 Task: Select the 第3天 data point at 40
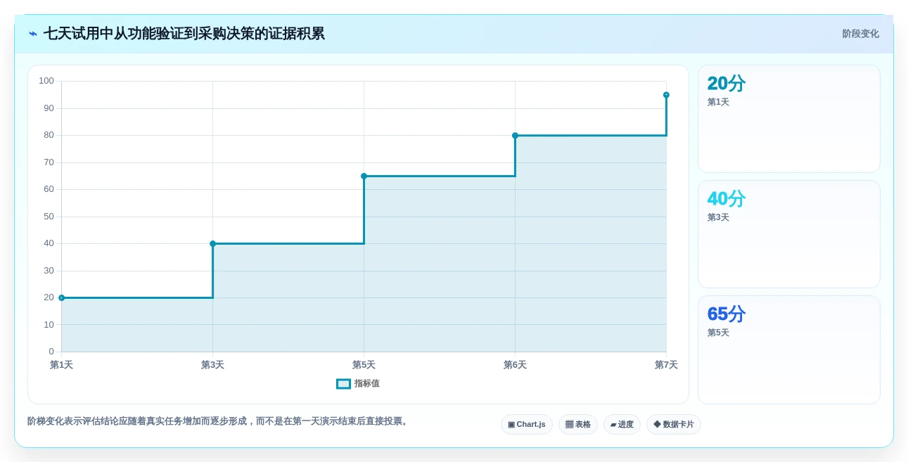pyautogui.click(x=213, y=244)
